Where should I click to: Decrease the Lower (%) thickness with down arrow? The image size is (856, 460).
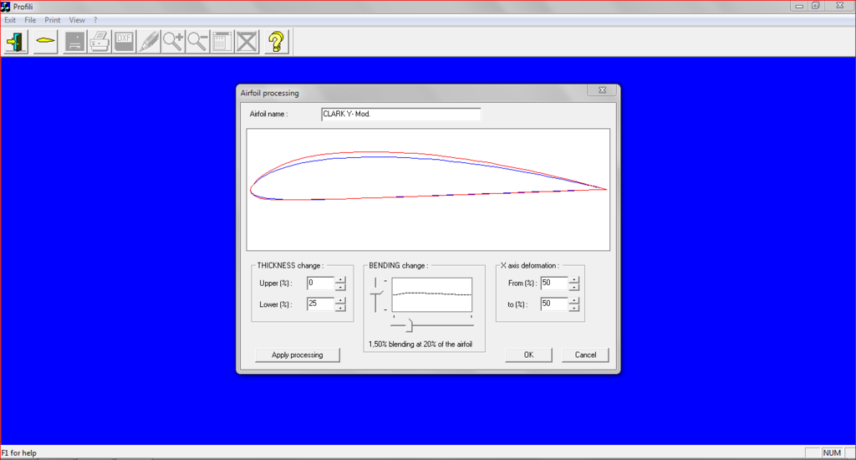point(340,308)
